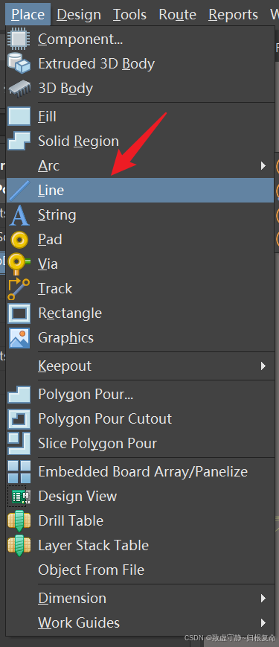
Task: Open the Place menu
Action: click(x=28, y=14)
